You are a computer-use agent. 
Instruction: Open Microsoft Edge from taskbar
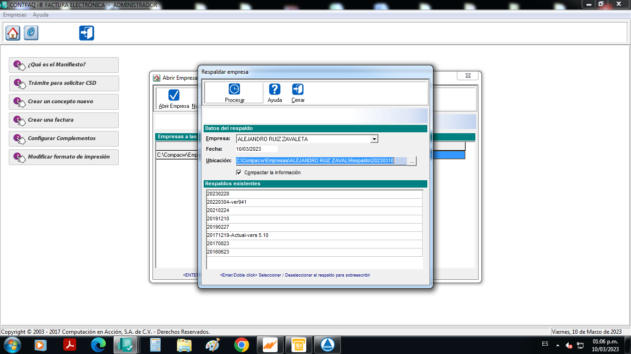98,345
